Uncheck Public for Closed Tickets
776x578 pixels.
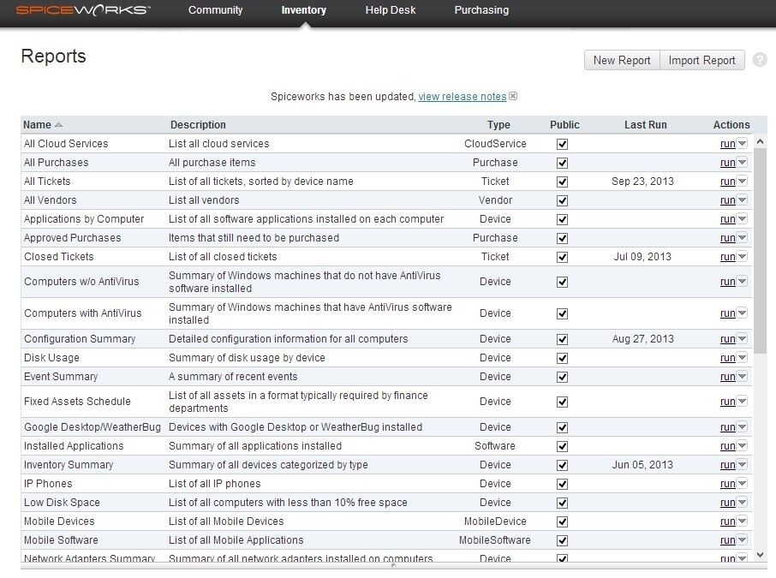tap(563, 256)
